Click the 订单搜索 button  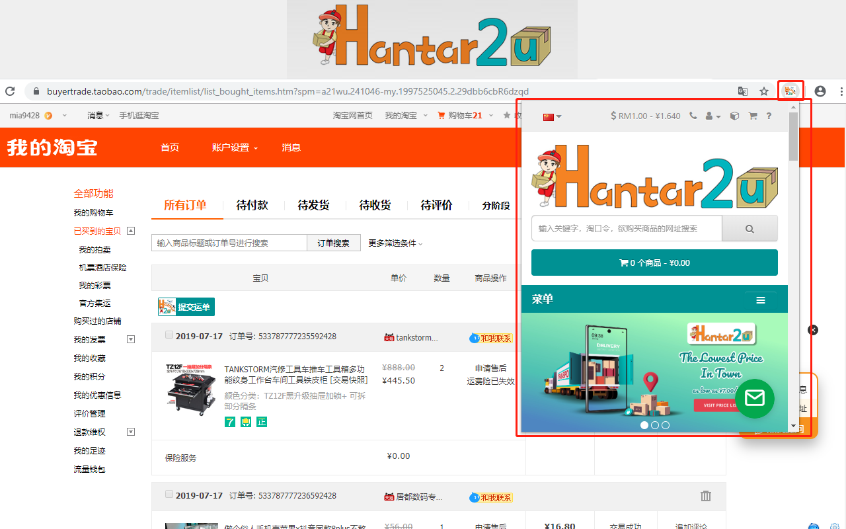coord(333,243)
